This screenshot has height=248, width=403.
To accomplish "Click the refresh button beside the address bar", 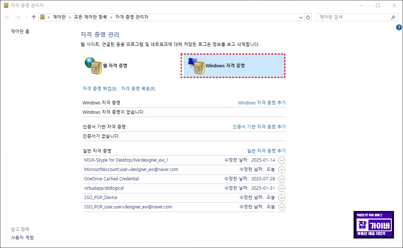I will pyautogui.click(x=308, y=17).
